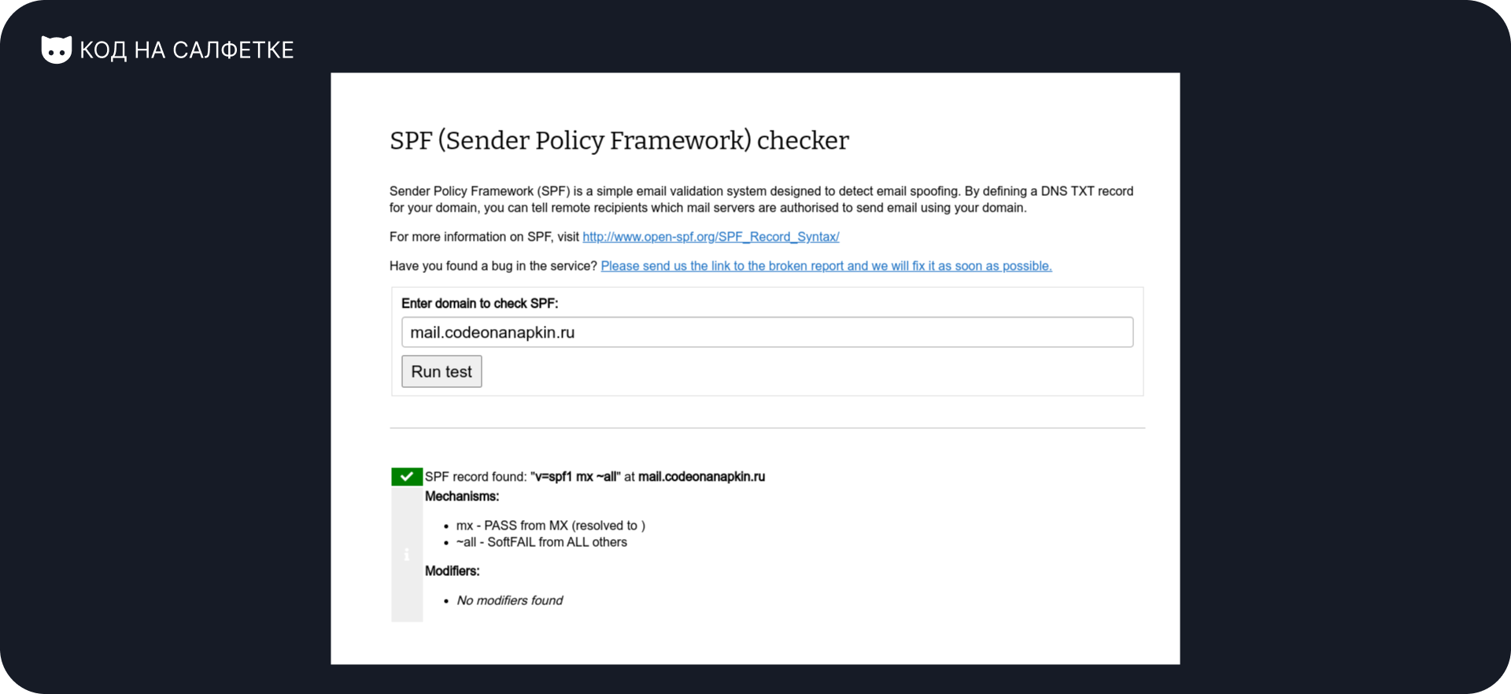Click the SPF description paragraph
The image size is (1511, 694).
(761, 199)
